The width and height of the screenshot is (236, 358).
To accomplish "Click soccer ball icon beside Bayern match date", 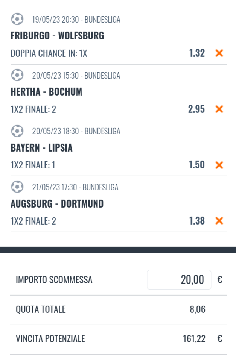I will (17, 131).
